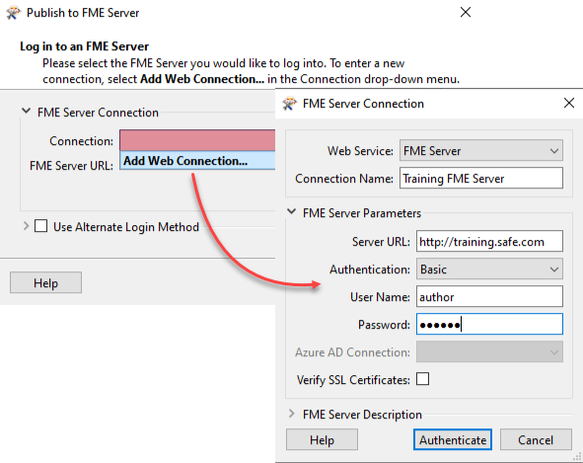The height and width of the screenshot is (463, 583).
Task: Open the highlighted Connection dropdown field
Action: [x=197, y=140]
